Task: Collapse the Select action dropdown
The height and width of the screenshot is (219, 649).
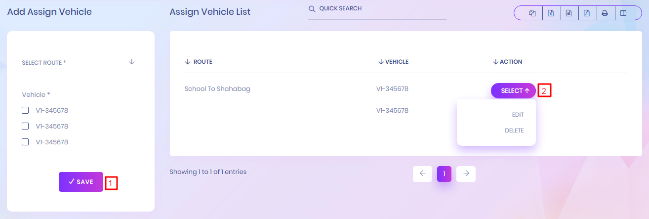Action: [x=513, y=91]
